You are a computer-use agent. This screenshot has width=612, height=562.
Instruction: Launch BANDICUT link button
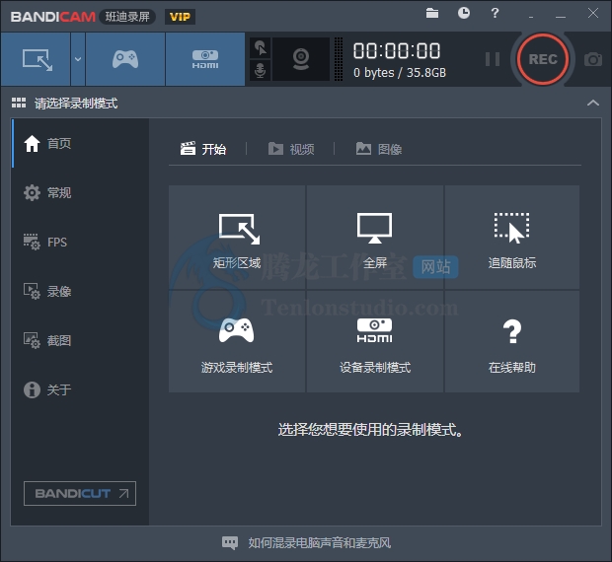coord(80,493)
